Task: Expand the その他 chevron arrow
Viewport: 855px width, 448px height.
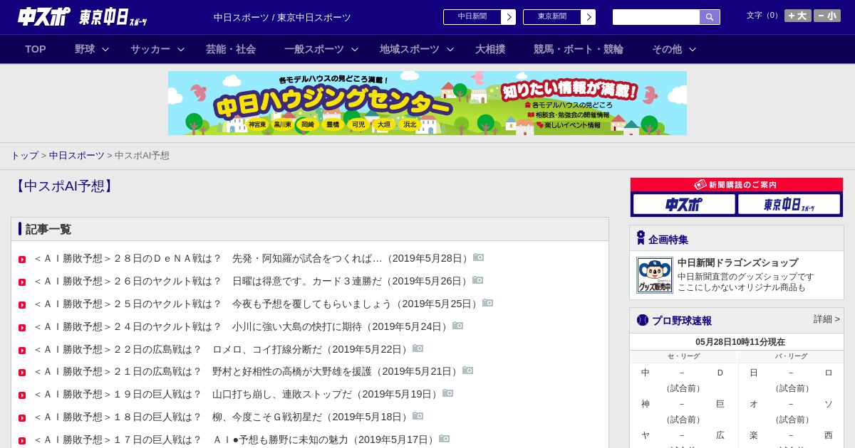Action: [693, 49]
